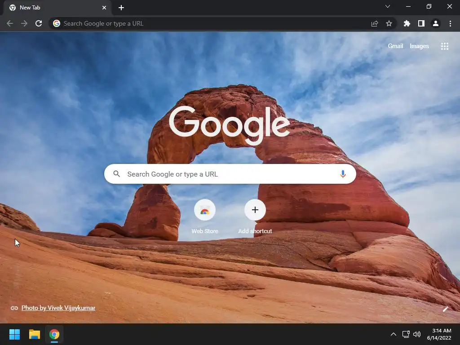Open the tab search chevron
The image size is (460, 345).
point(388,6)
